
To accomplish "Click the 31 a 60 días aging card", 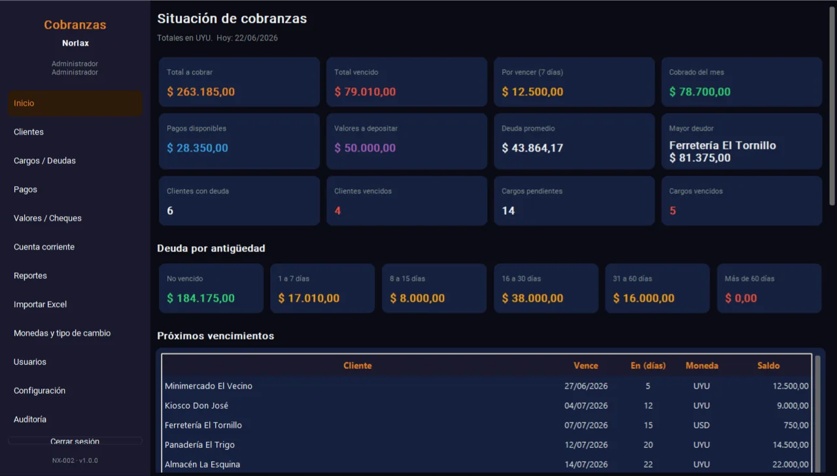I will point(657,289).
